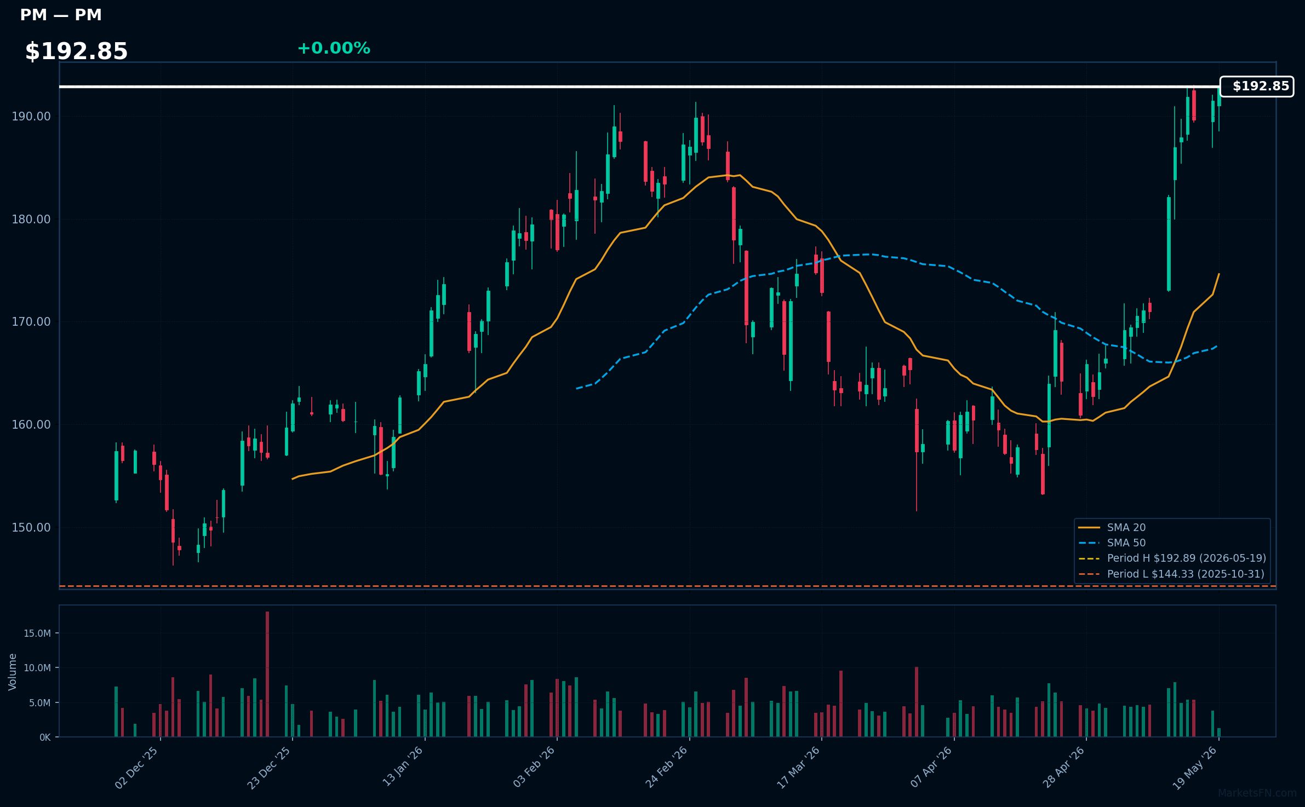Click the blue dashed SMA 50 legend sample

(x=1089, y=543)
